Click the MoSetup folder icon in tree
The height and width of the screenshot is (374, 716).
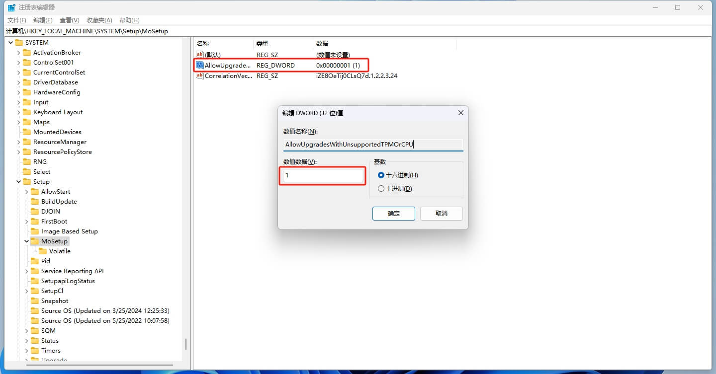click(x=35, y=241)
